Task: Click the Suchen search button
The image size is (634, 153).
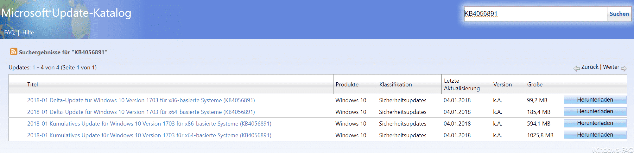Action: (619, 14)
